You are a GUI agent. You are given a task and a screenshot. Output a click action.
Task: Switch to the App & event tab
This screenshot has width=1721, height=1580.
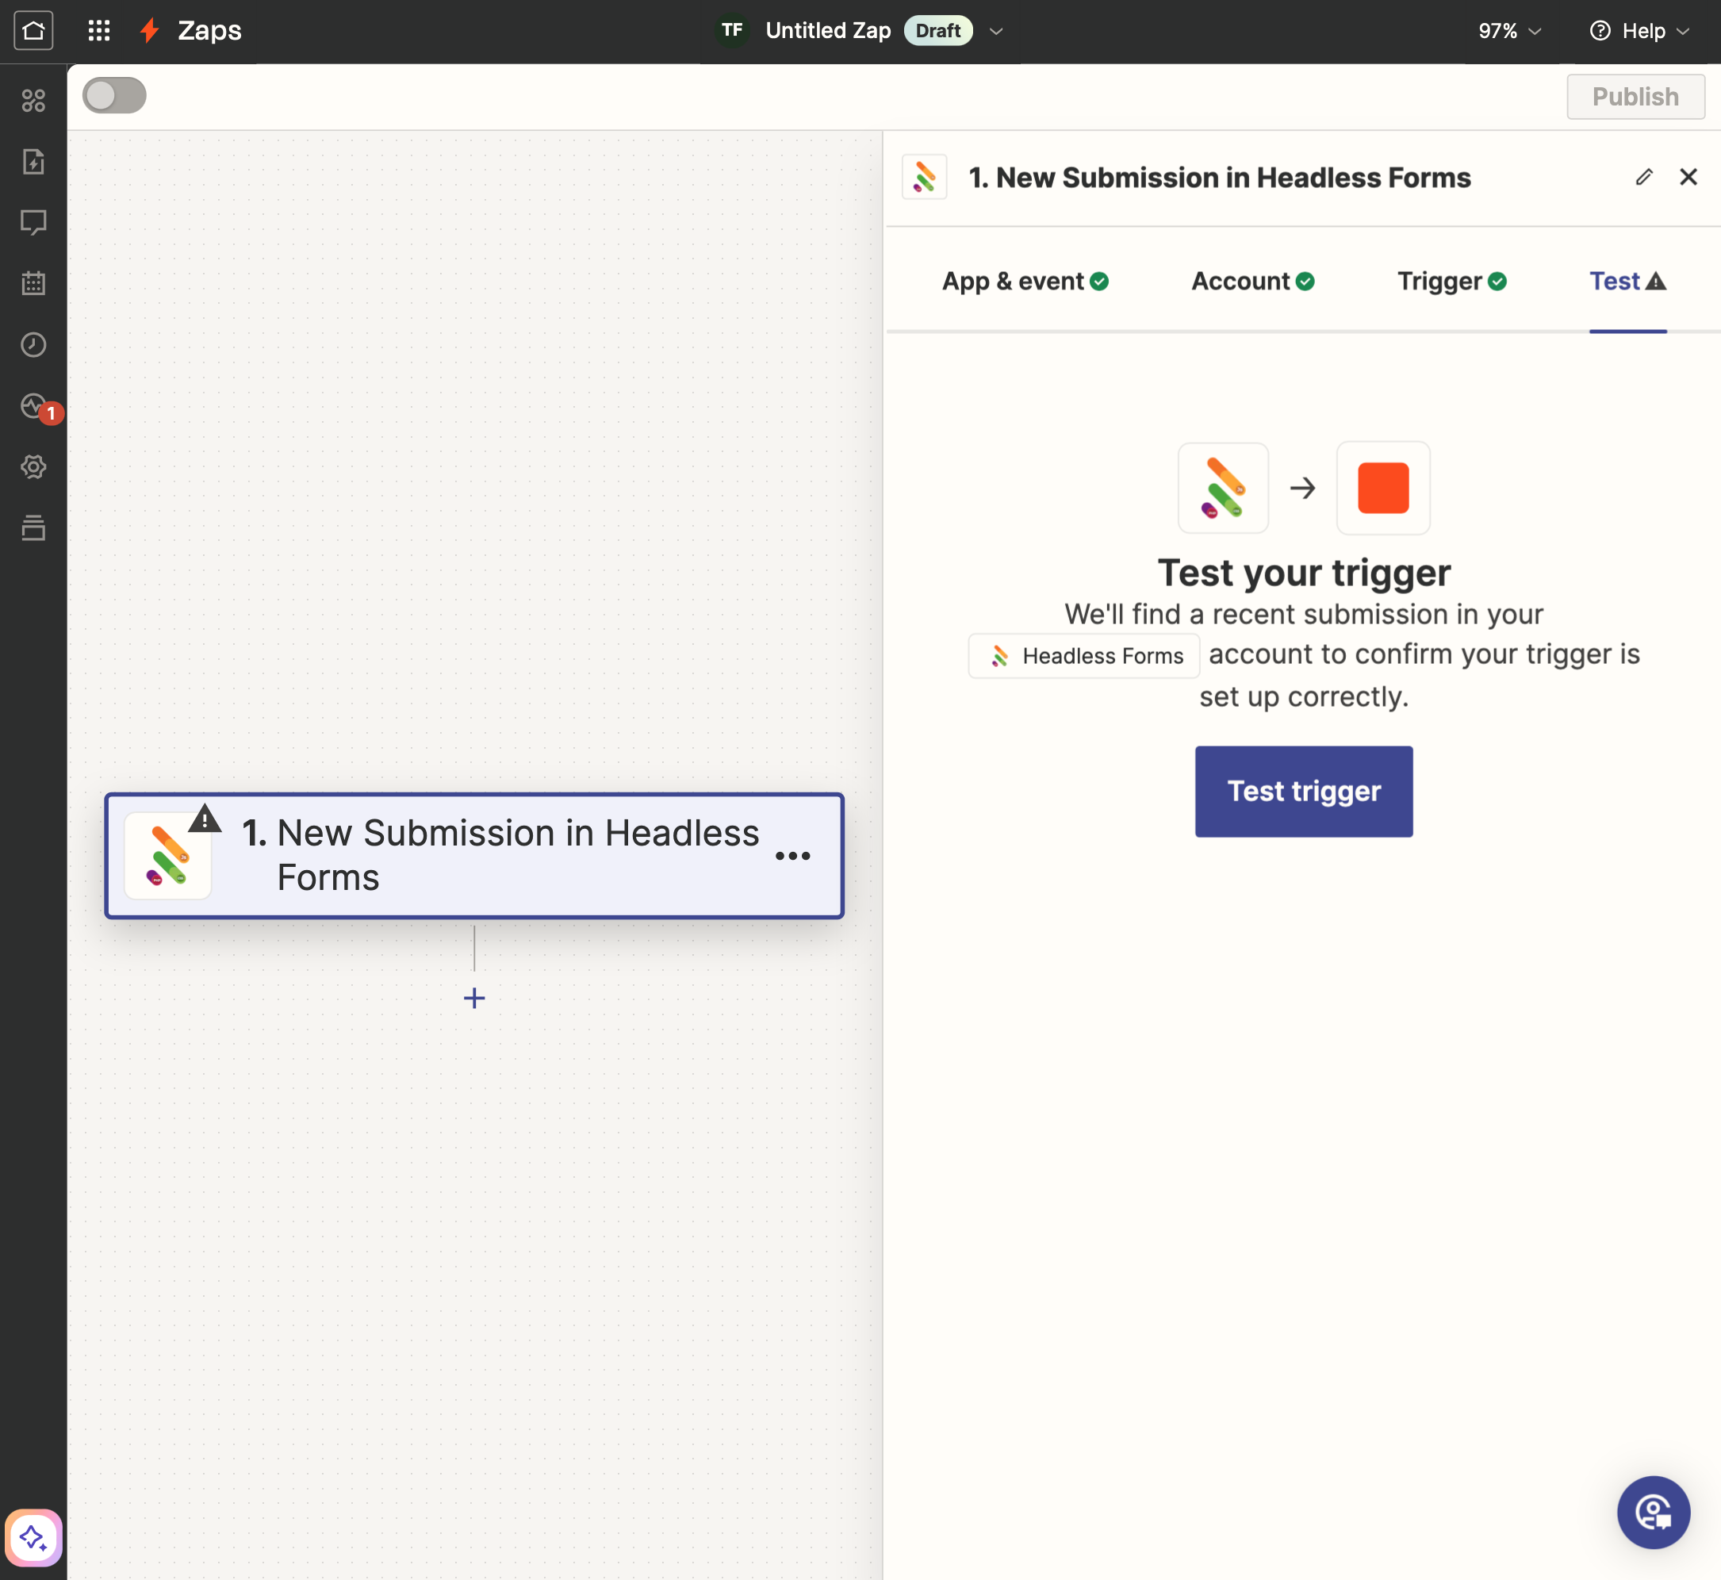1025,282
